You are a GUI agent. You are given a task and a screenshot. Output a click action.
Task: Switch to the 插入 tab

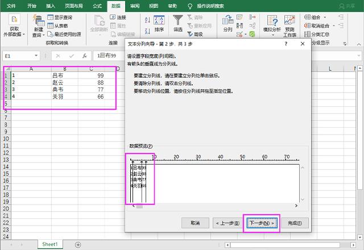coord(51,6)
